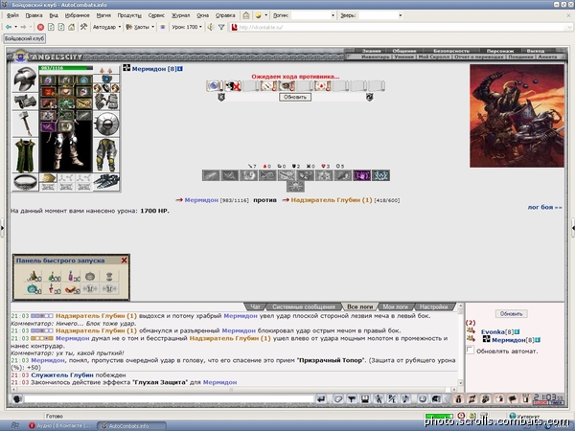This screenshot has width=575, height=431.
Task: Click the hammer weapon slot
Action: [25, 124]
